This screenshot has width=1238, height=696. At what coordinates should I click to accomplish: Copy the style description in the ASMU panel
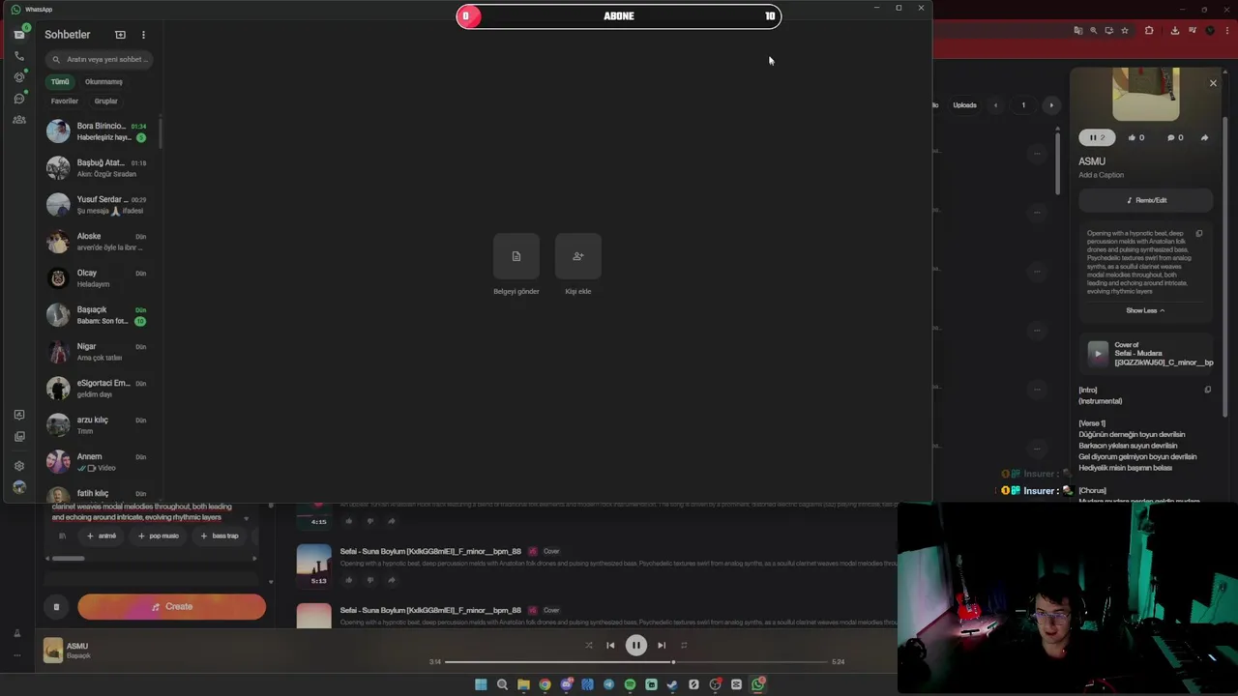tap(1199, 233)
